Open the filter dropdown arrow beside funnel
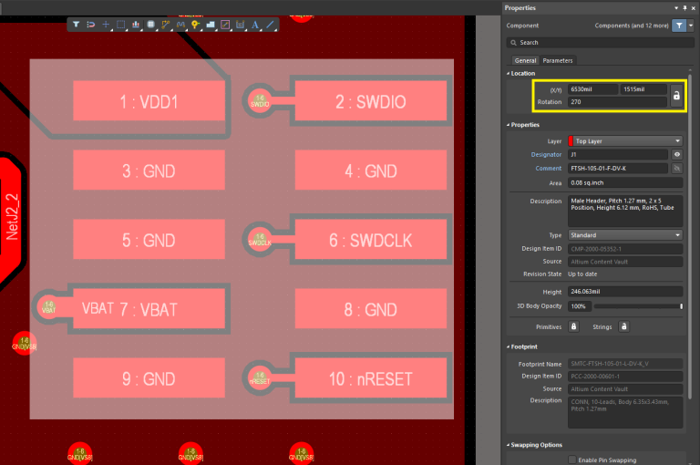The width and height of the screenshot is (700, 465). (x=691, y=26)
